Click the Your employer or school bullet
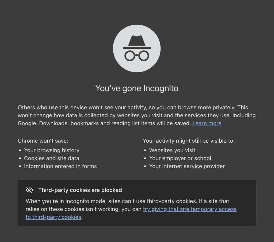 point(180,158)
